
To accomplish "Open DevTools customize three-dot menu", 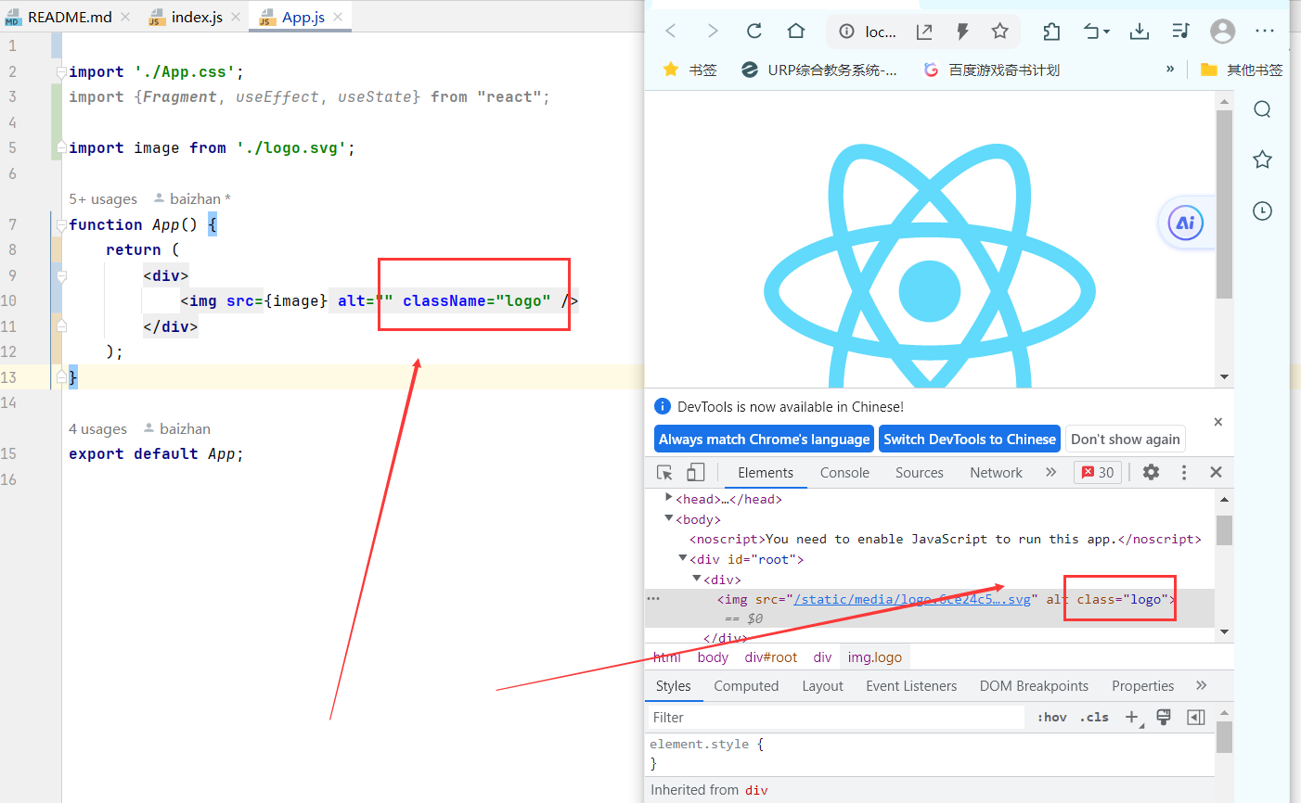I will tap(1184, 472).
